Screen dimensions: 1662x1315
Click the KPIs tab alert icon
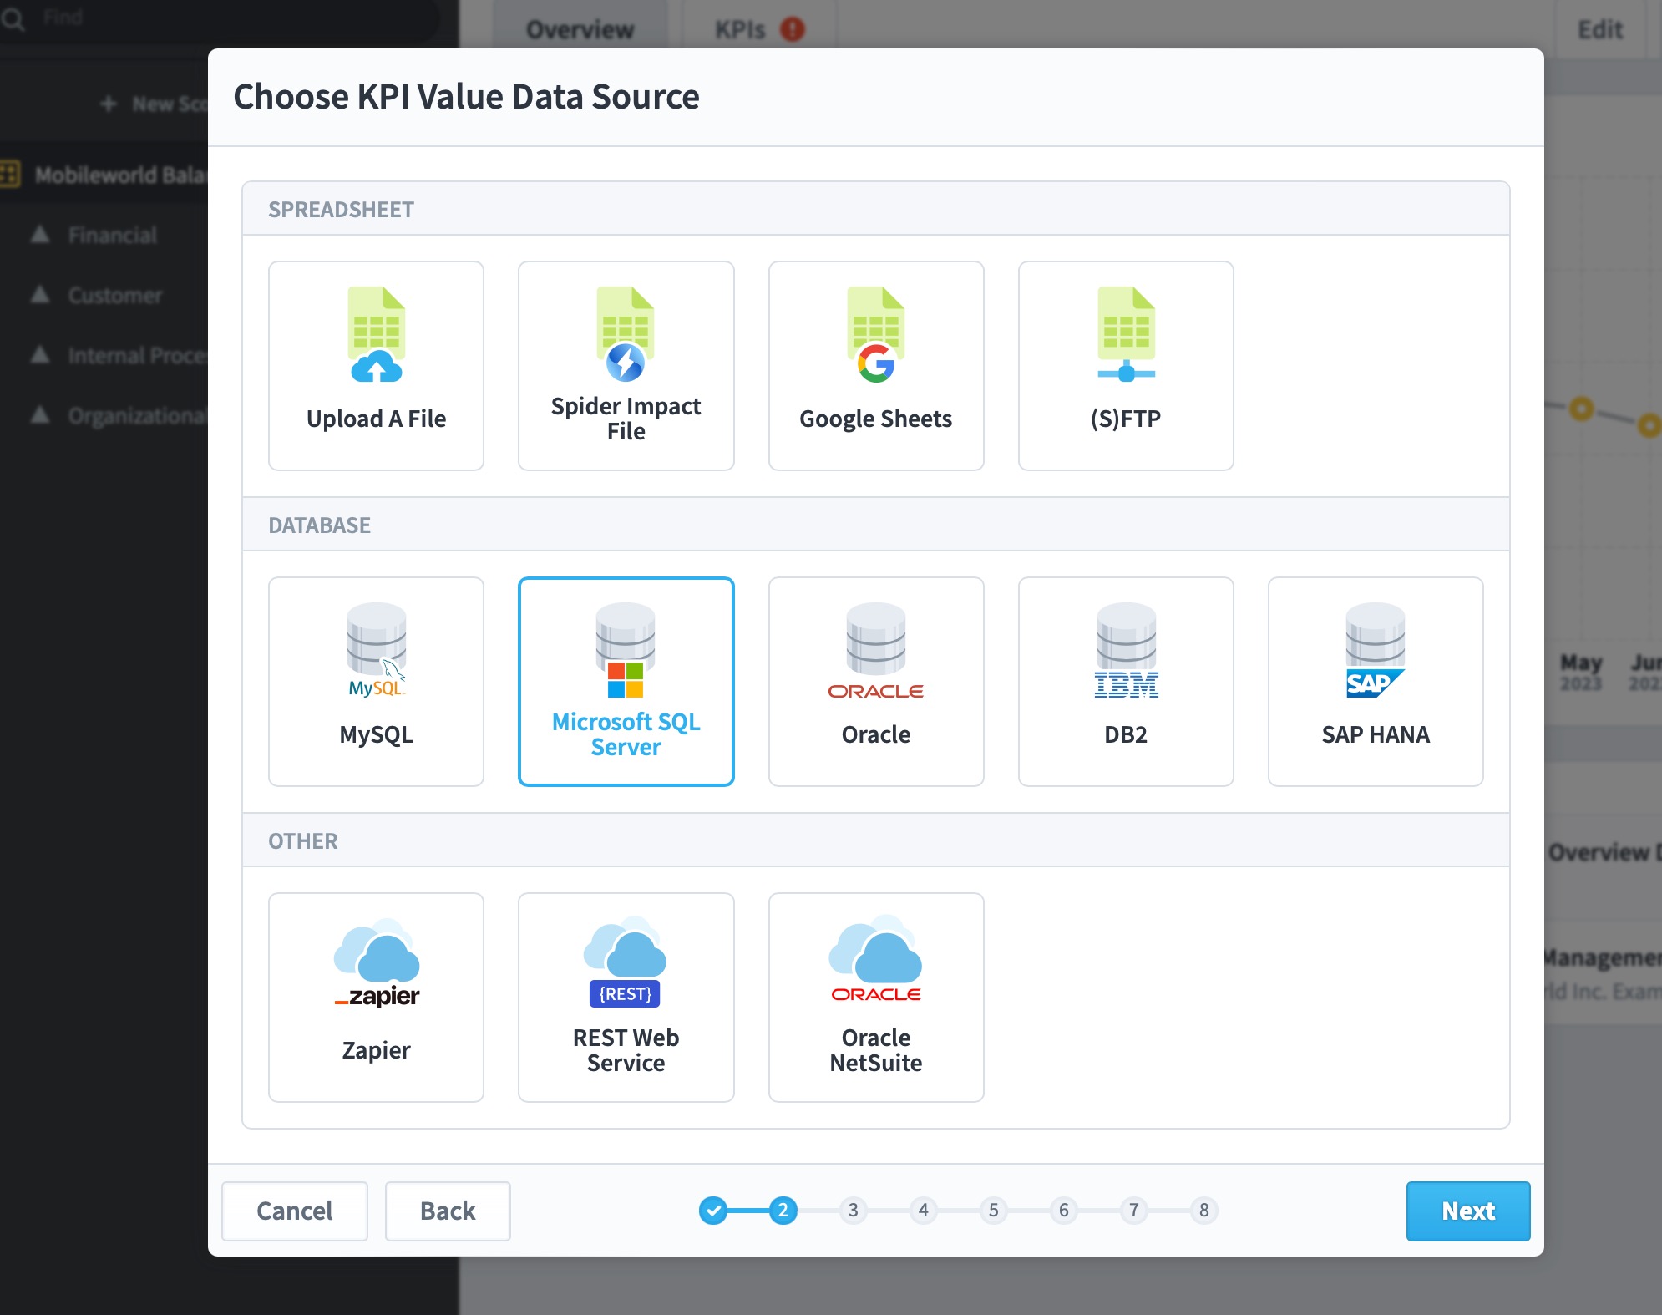coord(792,29)
